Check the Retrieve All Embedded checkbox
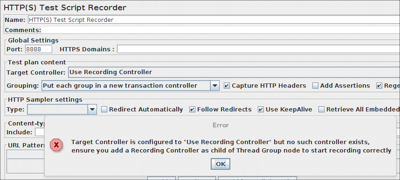 coord(321,110)
